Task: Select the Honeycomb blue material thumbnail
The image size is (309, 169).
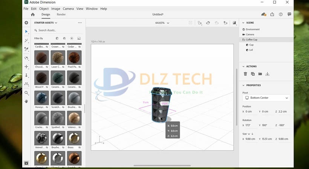Action: tap(41, 98)
